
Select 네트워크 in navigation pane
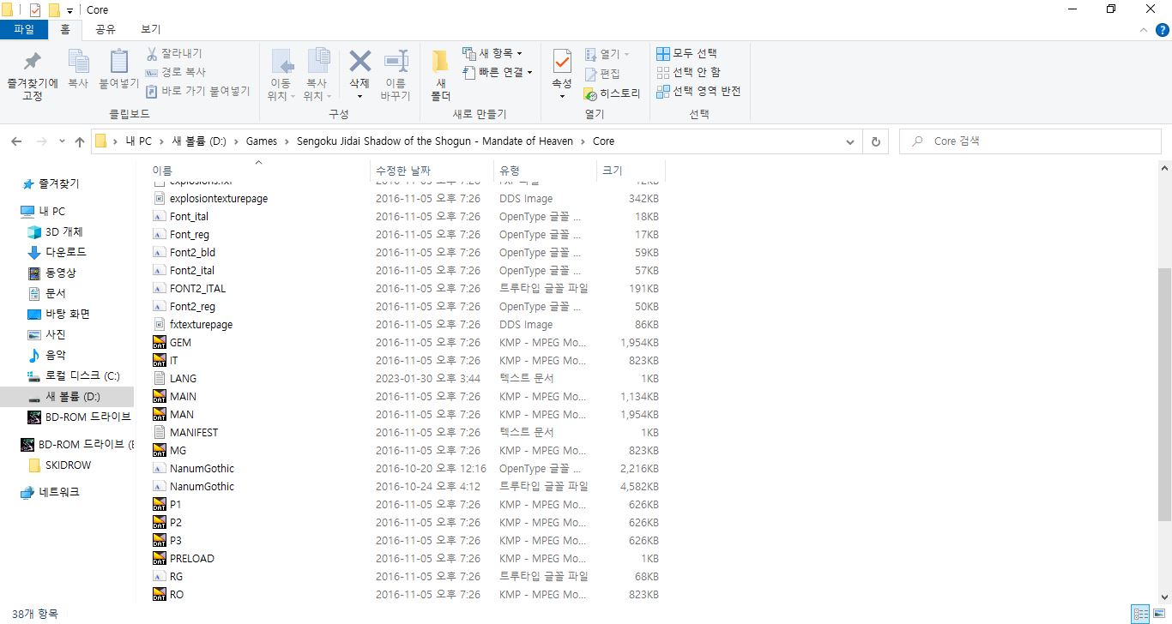tap(58, 492)
